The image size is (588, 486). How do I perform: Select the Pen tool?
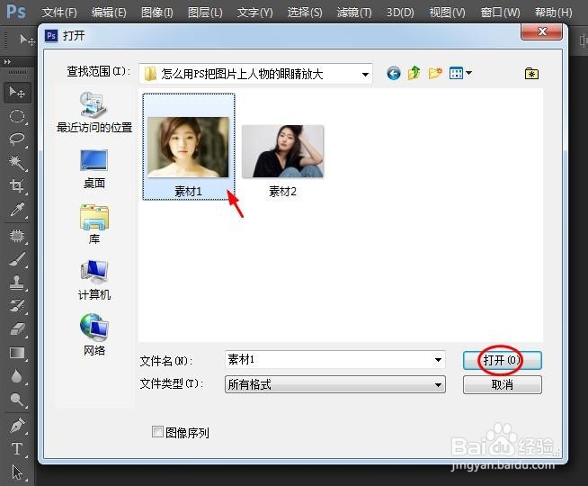click(17, 425)
